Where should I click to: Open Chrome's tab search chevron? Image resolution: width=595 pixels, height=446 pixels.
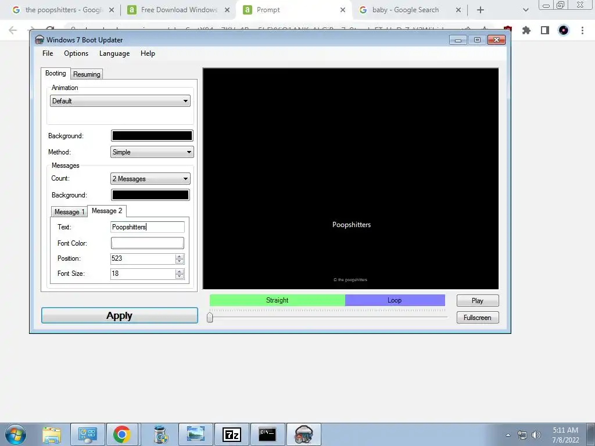point(525,10)
